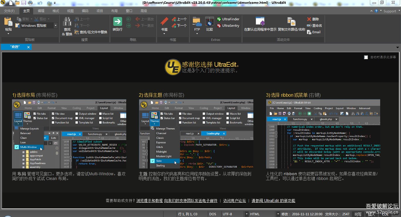Click the Bookmark (书签) red ribbon icon

pos(164,22)
